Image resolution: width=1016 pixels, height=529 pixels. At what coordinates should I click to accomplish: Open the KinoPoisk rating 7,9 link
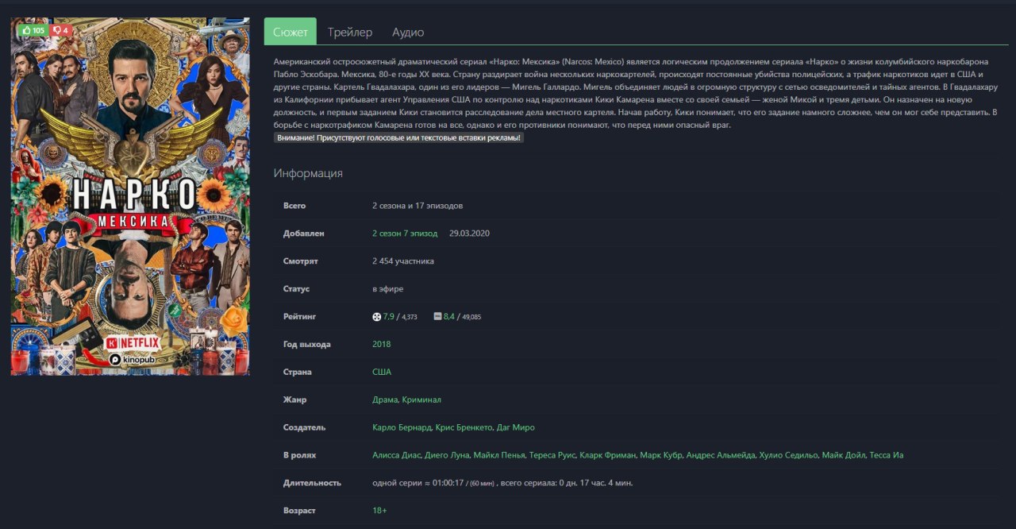[x=389, y=317]
